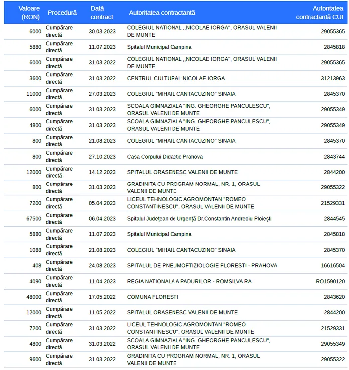Click date 27.03.2023
Screen dimensions: 349x370
(x=102, y=94)
